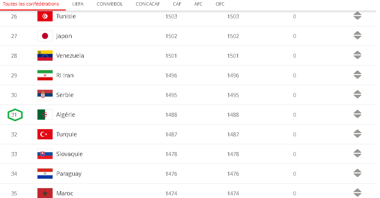380x198 pixels.
Task: Expand the Tunisie row details arrow
Action: pos(357,16)
